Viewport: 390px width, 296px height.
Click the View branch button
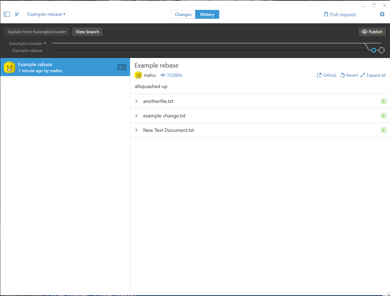tap(87, 32)
